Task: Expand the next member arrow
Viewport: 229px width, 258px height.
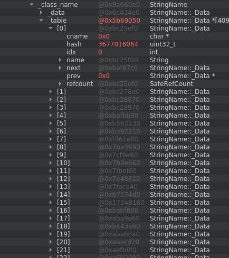Action: pos(60,68)
